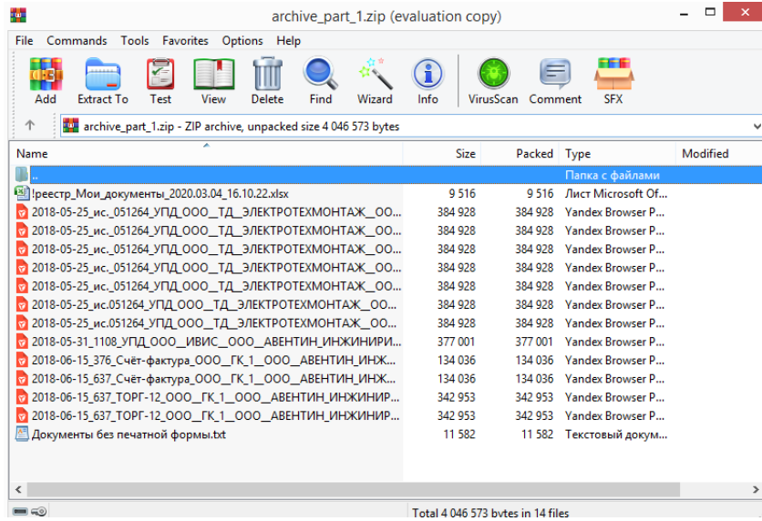The image size is (762, 521).
Task: Click the PDF icon of the 2018-05-31_1108 file
Action: point(22,342)
